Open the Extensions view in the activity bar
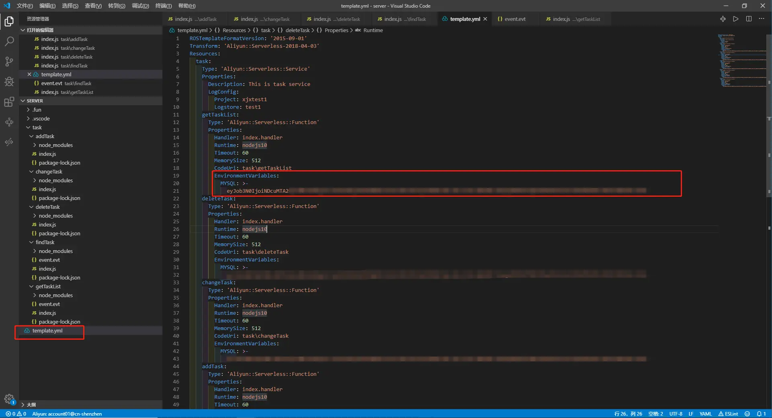 9,102
